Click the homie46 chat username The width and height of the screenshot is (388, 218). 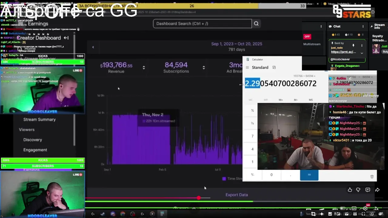point(339,112)
